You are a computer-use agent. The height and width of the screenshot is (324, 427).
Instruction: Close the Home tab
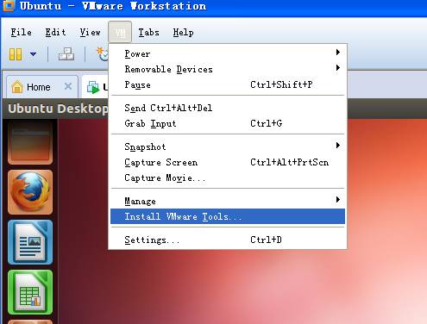(68, 86)
